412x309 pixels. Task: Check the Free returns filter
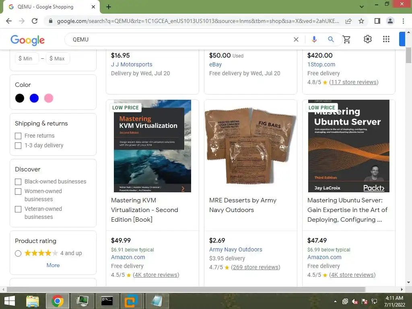coord(18,136)
